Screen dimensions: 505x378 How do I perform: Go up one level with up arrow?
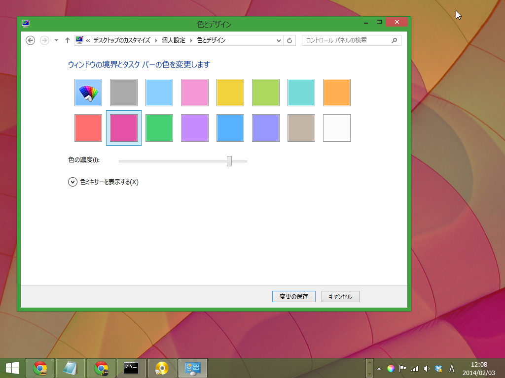coord(67,40)
